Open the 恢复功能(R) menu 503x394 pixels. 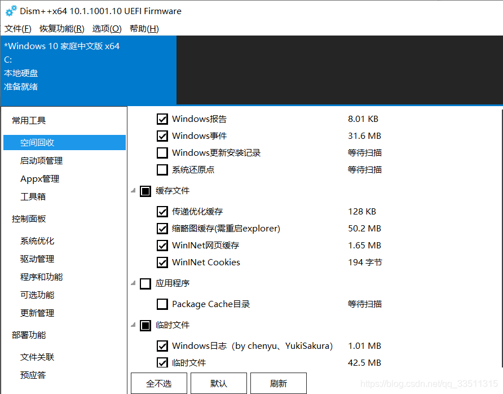click(x=62, y=29)
